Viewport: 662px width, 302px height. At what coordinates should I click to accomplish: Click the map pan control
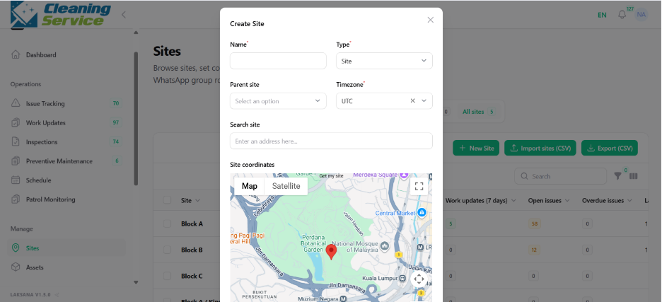419,279
